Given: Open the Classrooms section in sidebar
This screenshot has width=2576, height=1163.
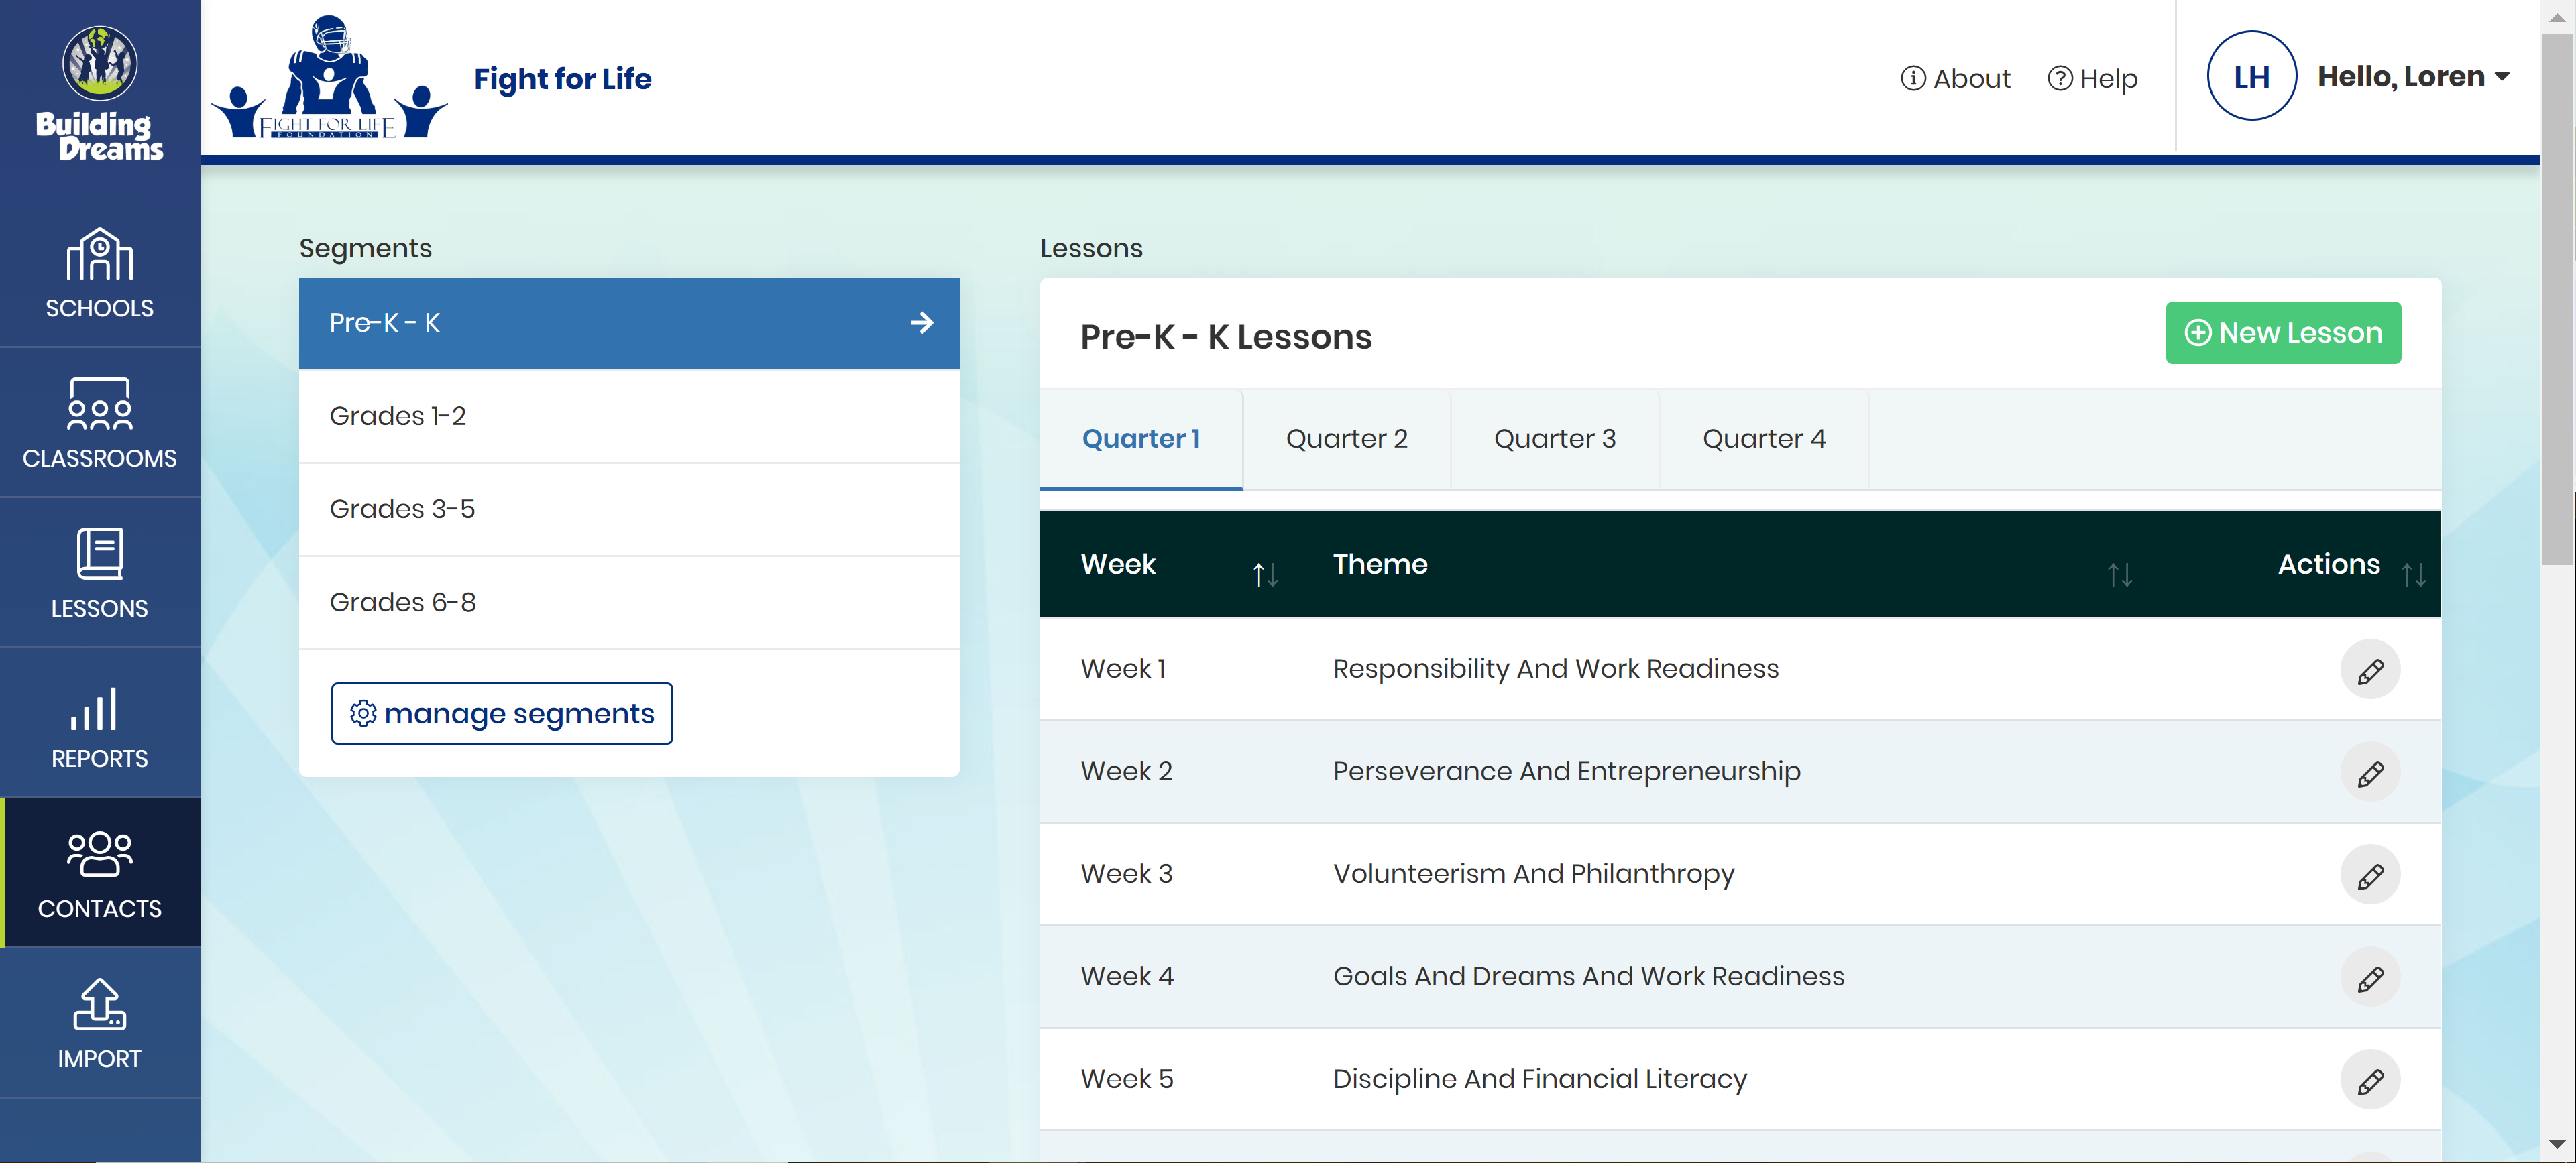Looking at the screenshot, I should coord(99,423).
